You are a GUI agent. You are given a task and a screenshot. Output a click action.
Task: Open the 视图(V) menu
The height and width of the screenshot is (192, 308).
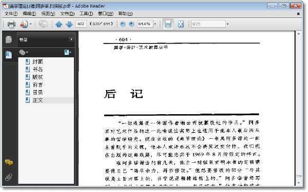click(48, 13)
